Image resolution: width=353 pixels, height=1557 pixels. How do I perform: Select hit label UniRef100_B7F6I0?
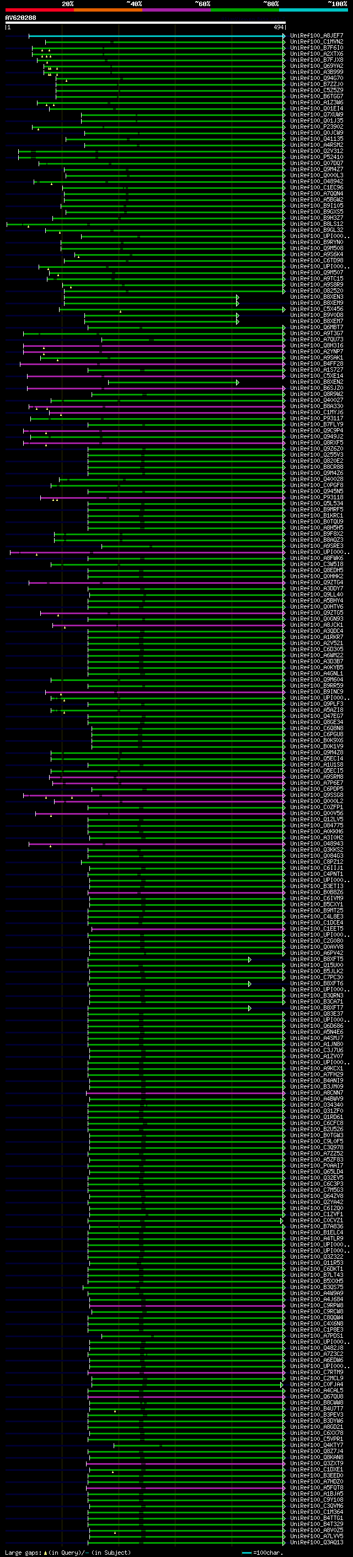point(317,49)
